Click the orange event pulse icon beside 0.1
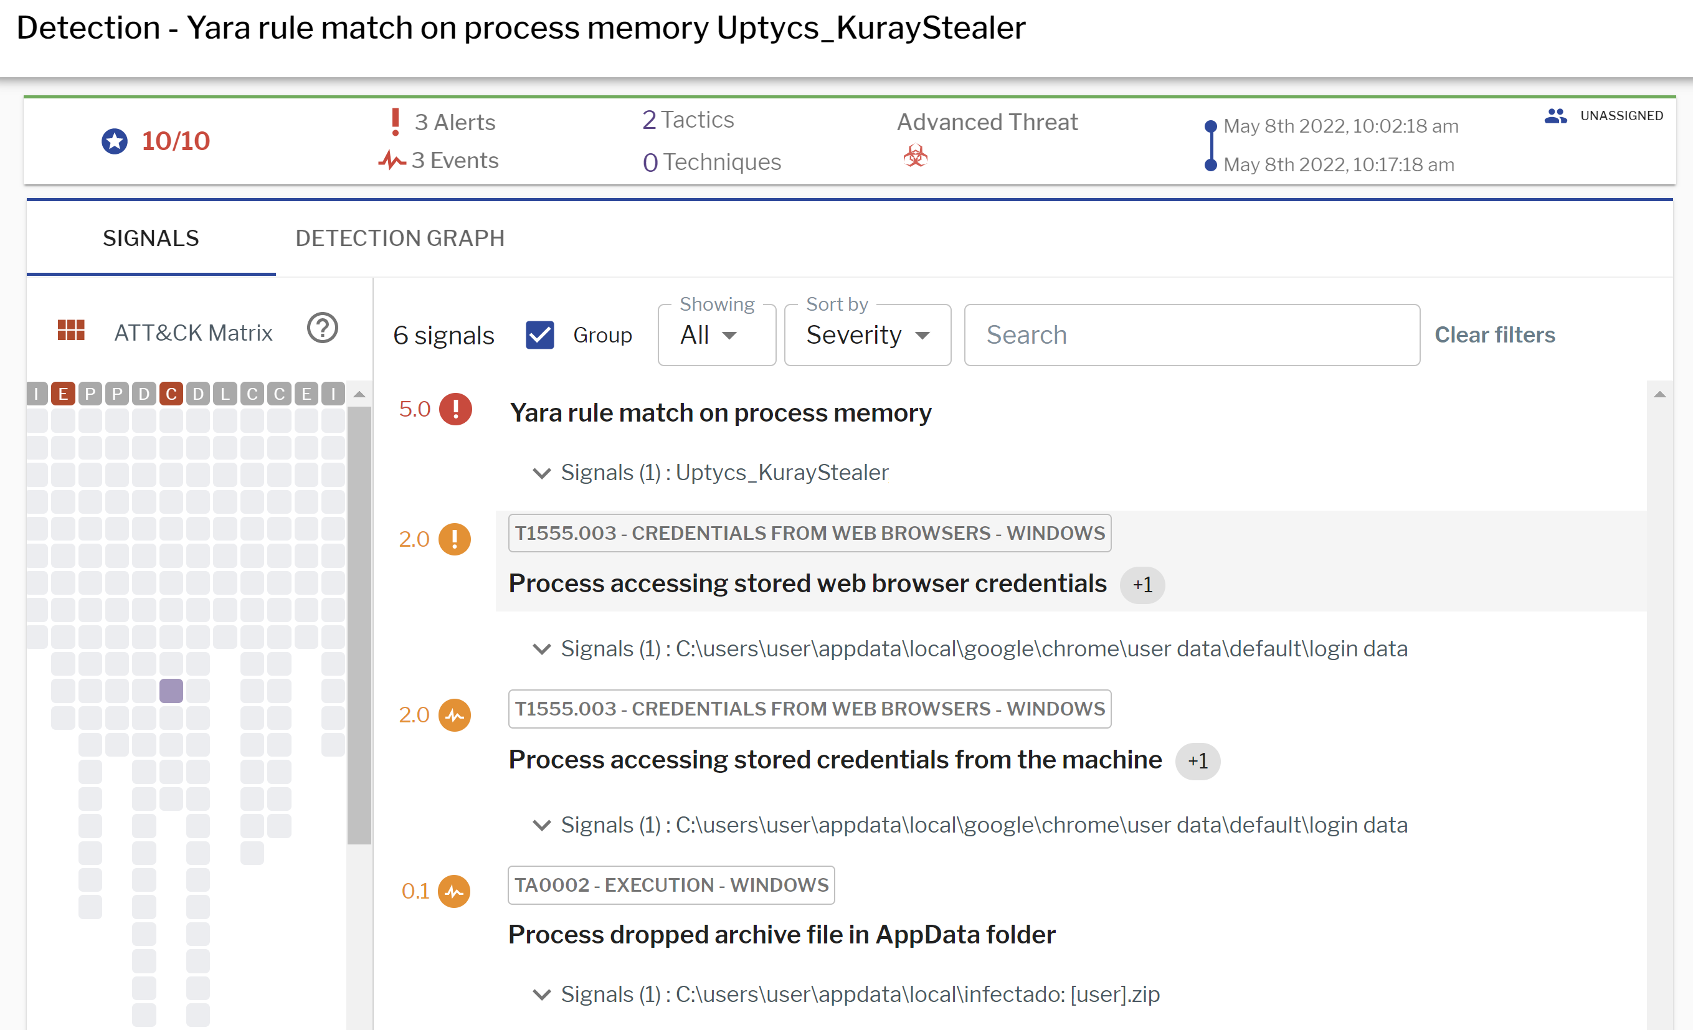The width and height of the screenshot is (1693, 1030). pyautogui.click(x=454, y=891)
